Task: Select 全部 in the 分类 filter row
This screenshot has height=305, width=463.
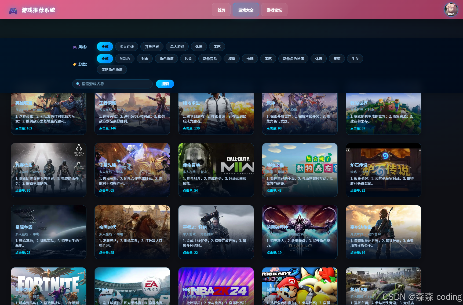Action: 105,59
